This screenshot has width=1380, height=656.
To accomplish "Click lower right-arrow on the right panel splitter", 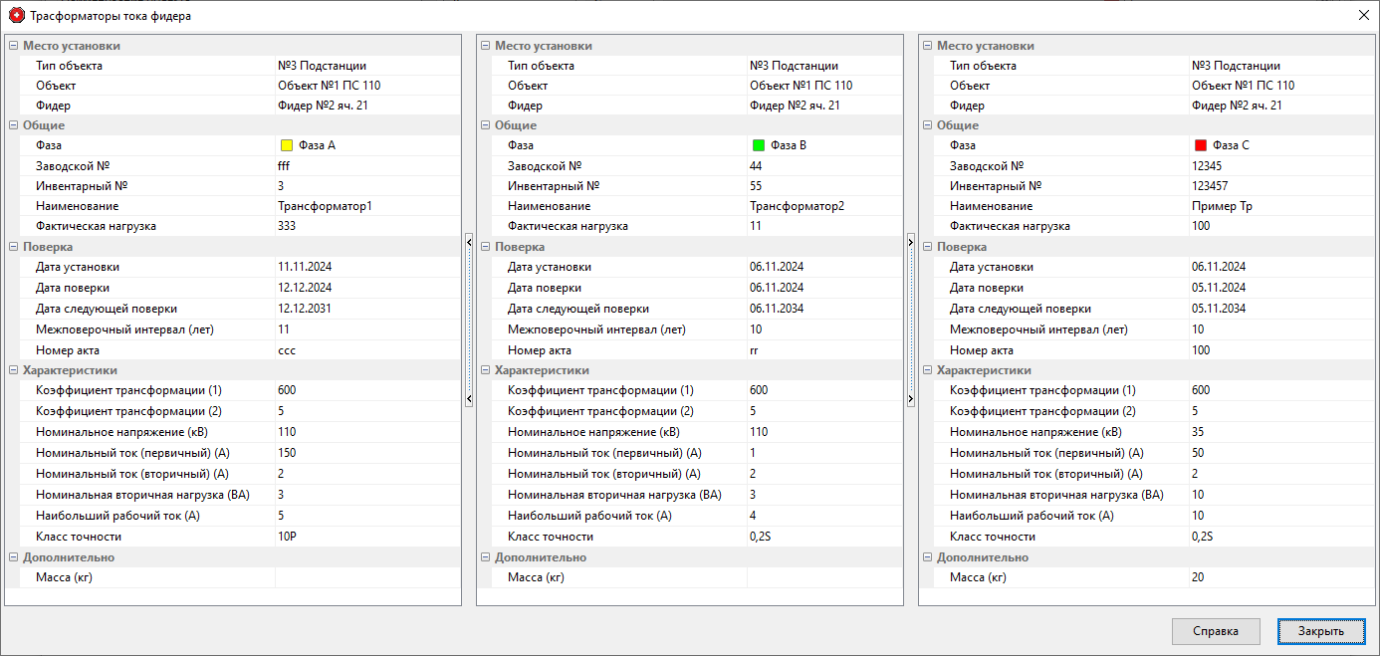I will pyautogui.click(x=910, y=399).
